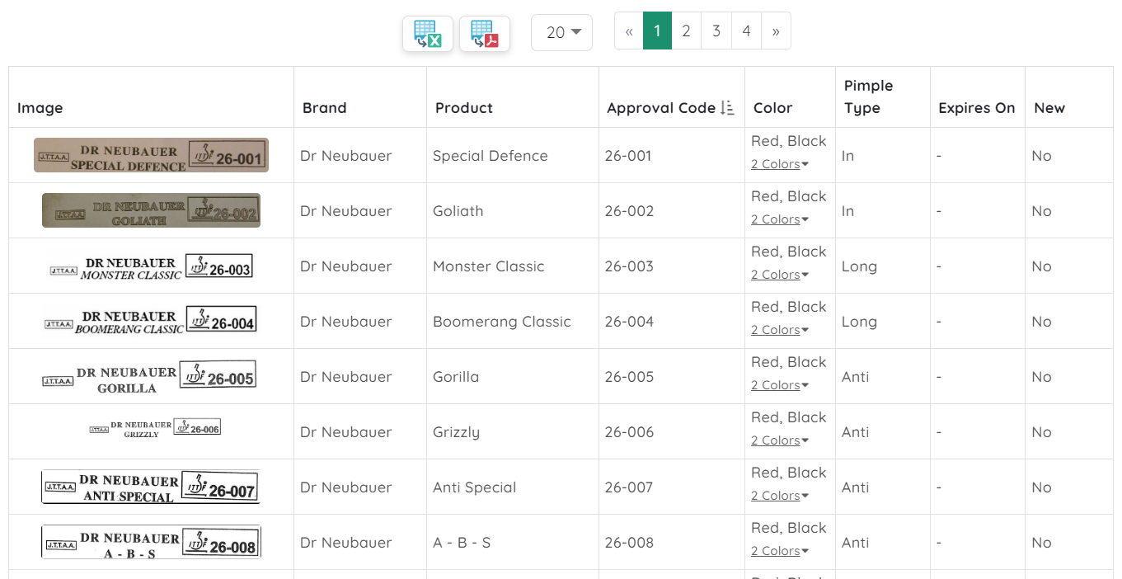The height and width of the screenshot is (579, 1122).
Task: Click pimple type Anti for Gorilla row
Action: [x=856, y=377]
